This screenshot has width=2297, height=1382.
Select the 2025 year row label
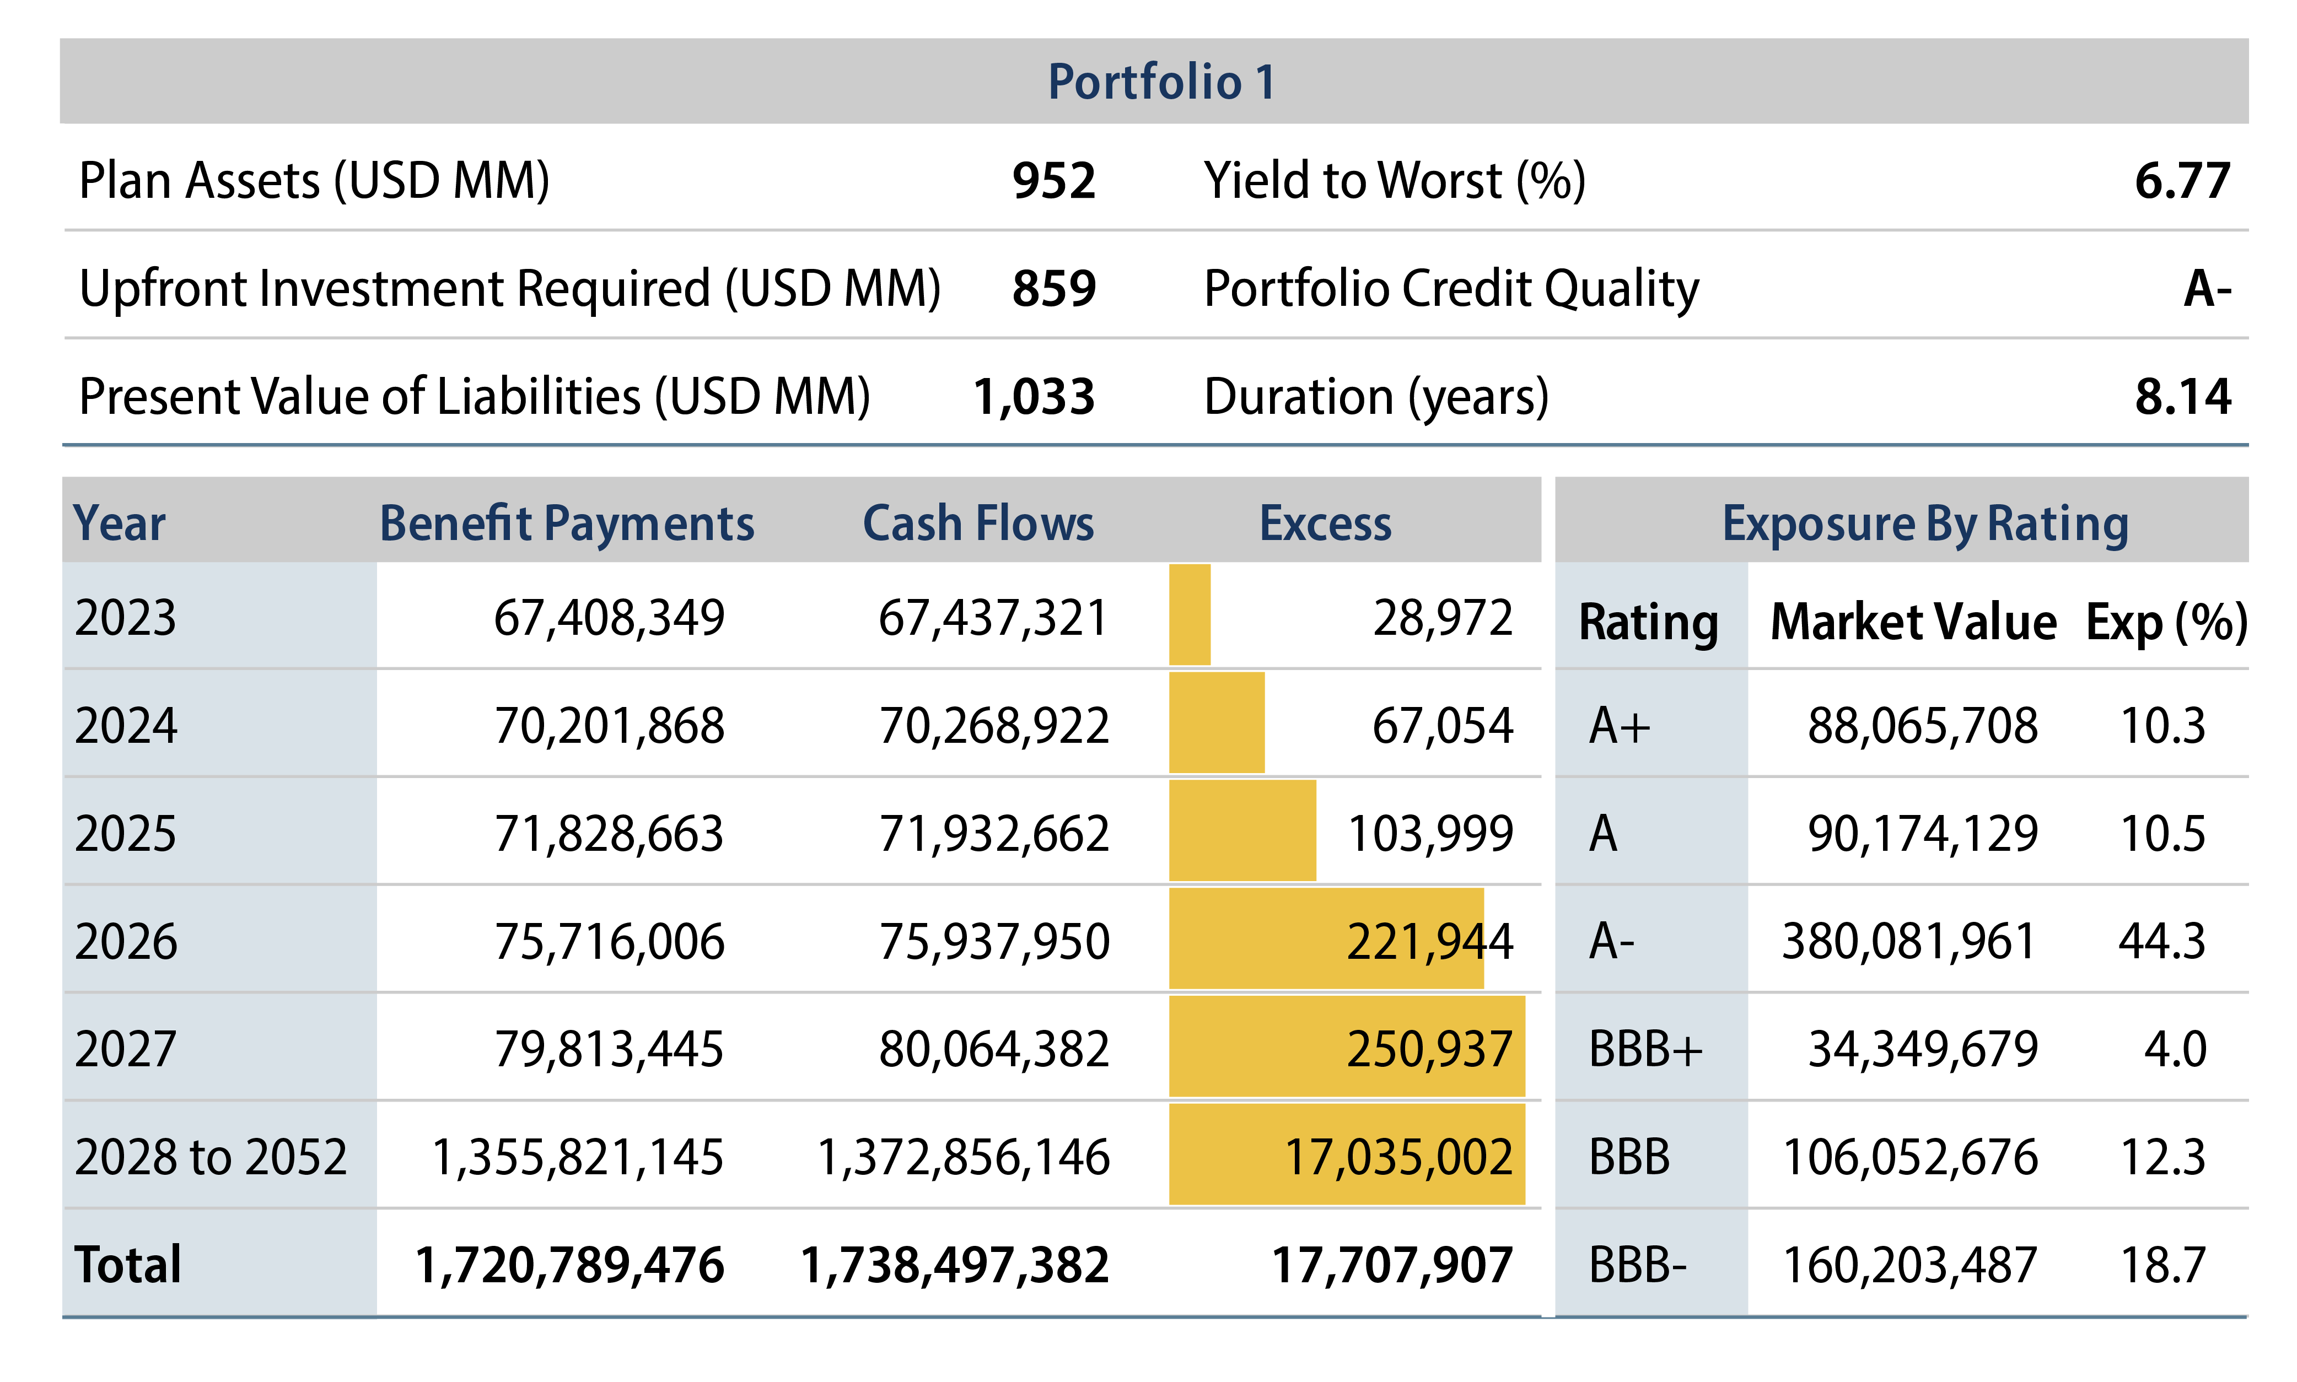[126, 834]
